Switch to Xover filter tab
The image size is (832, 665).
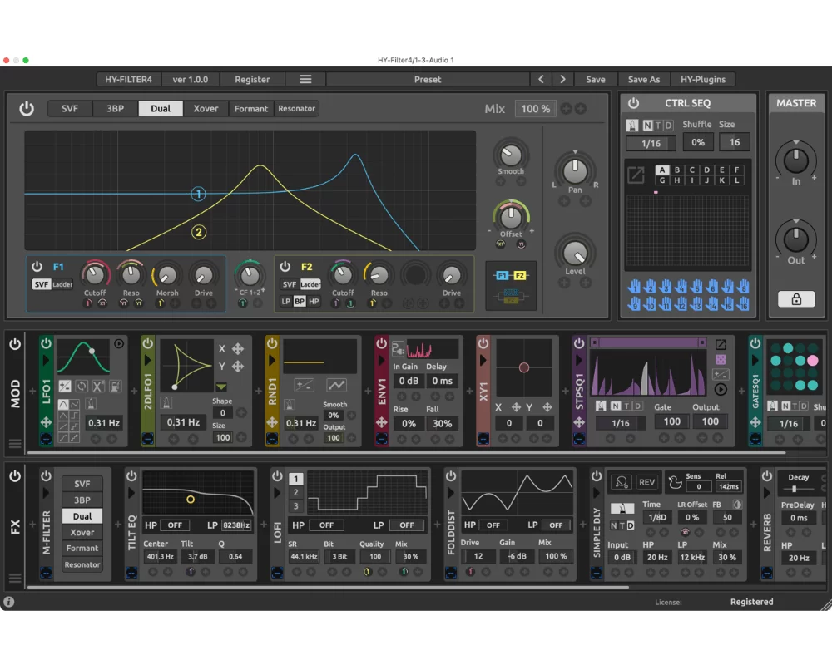click(x=206, y=108)
